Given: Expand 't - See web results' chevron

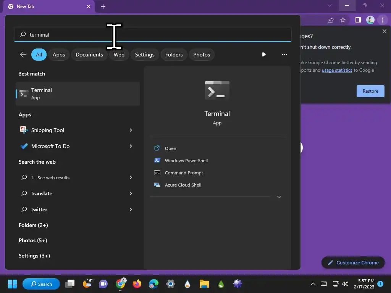Looking at the screenshot, I should (x=131, y=177).
